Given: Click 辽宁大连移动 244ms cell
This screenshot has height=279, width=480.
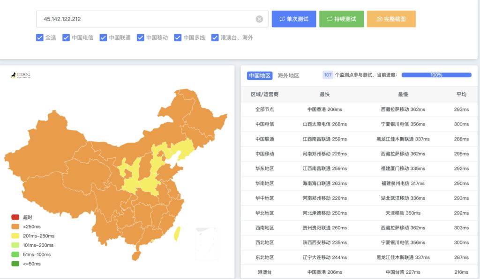Looking at the screenshot, I should point(324,257).
